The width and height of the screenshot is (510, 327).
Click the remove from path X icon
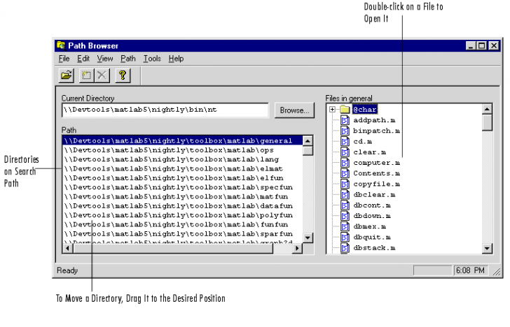[x=102, y=75]
